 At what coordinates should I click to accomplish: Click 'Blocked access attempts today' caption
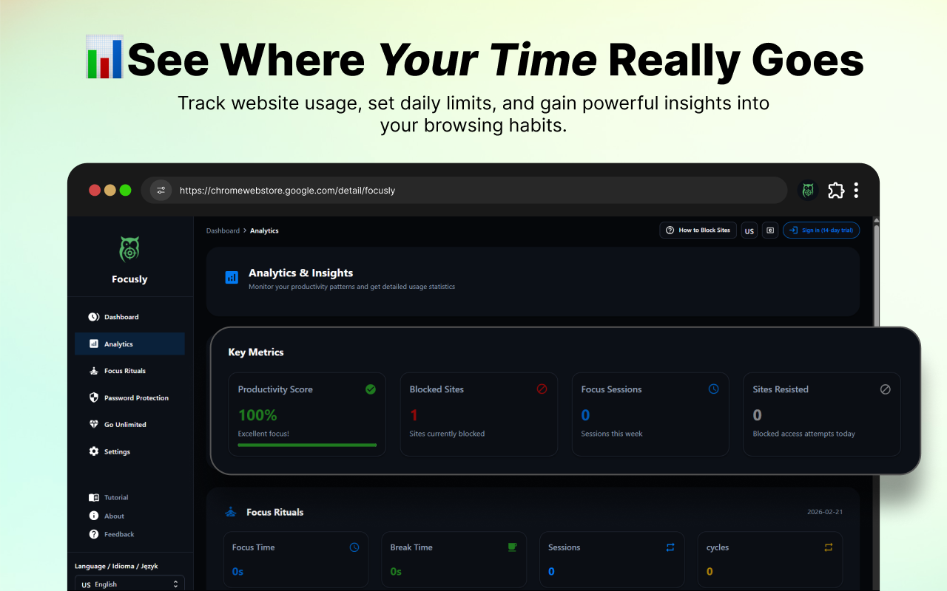804,434
